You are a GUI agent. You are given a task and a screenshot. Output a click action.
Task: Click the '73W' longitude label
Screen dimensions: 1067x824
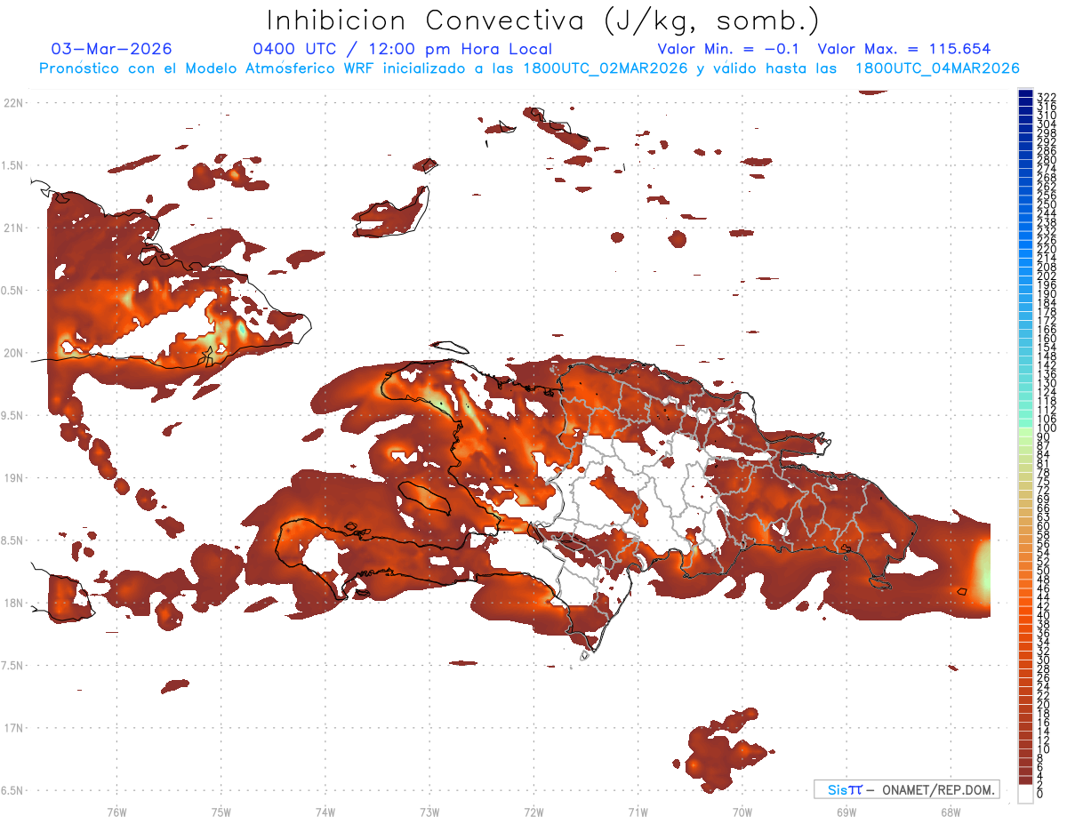[429, 812]
